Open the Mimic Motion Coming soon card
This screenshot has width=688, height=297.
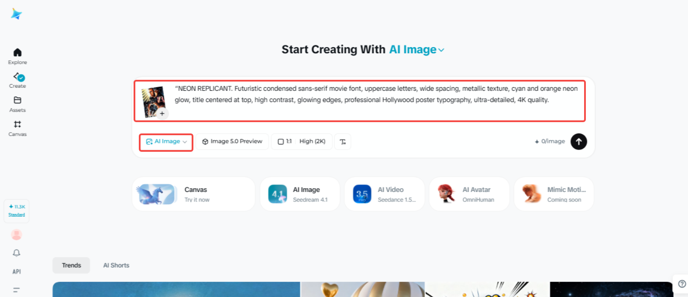pos(554,194)
